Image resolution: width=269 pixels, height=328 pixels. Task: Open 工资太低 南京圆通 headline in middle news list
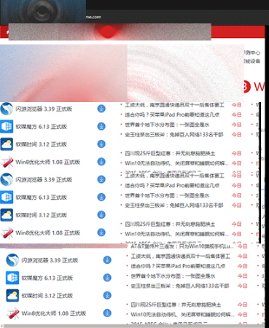tap(174, 176)
